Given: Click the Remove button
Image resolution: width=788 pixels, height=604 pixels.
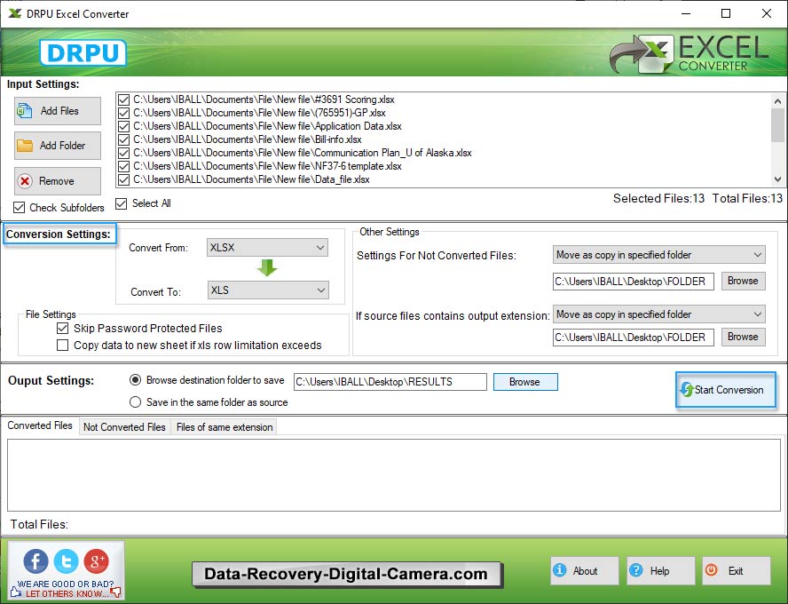Looking at the screenshot, I should click(x=58, y=181).
